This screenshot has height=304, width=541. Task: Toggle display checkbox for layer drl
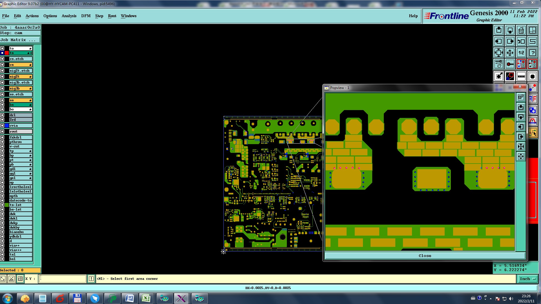coord(2,115)
